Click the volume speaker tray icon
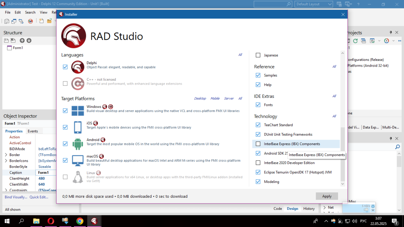 (x=355, y=221)
